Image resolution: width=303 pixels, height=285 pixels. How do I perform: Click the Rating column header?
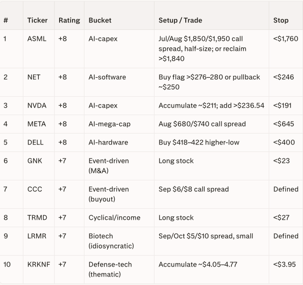69,20
